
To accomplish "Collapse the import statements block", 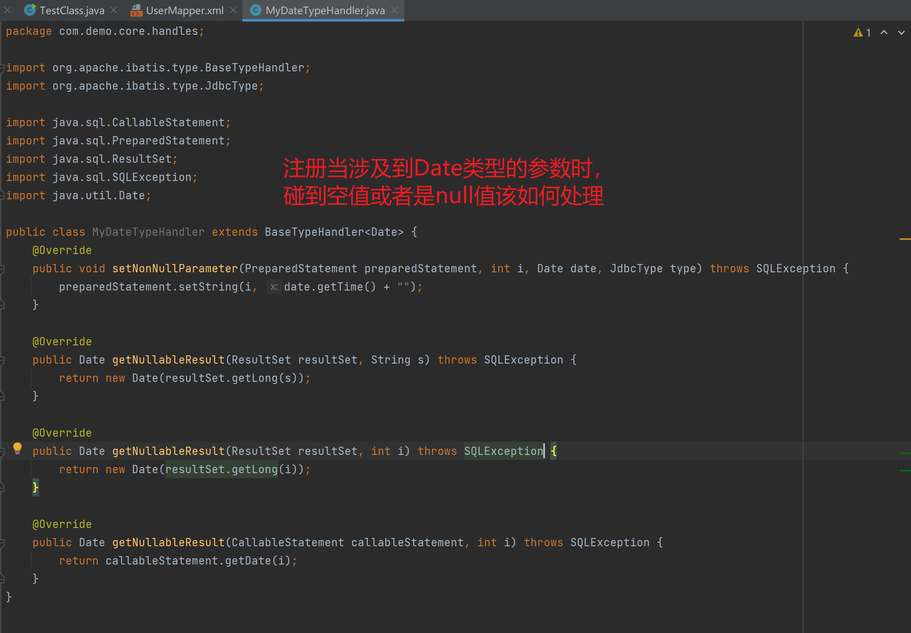I will 2,68.
